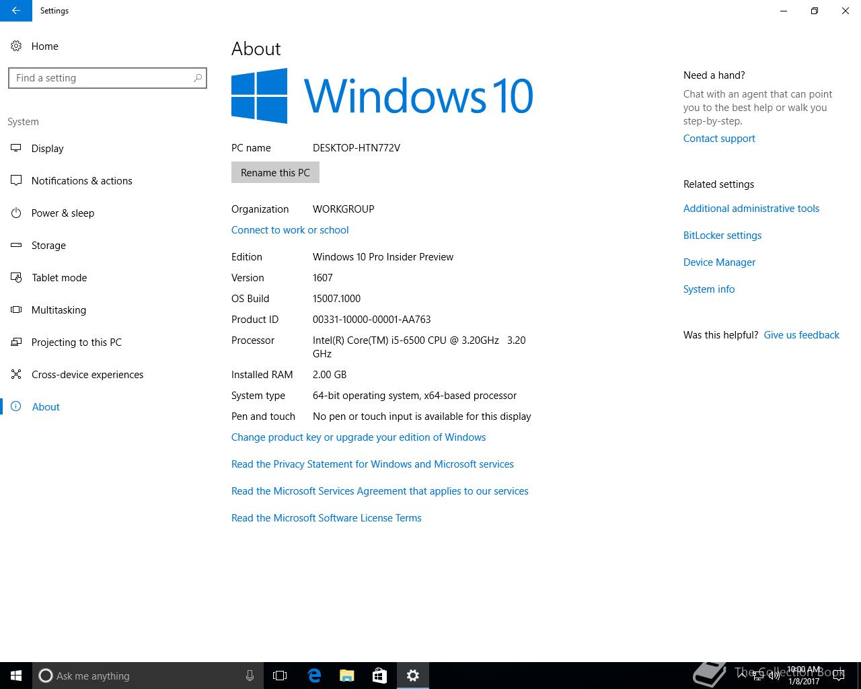This screenshot has height=689, width=861.
Task: Click the Product ID 00331-10000-00001-AA763
Action: (371, 319)
